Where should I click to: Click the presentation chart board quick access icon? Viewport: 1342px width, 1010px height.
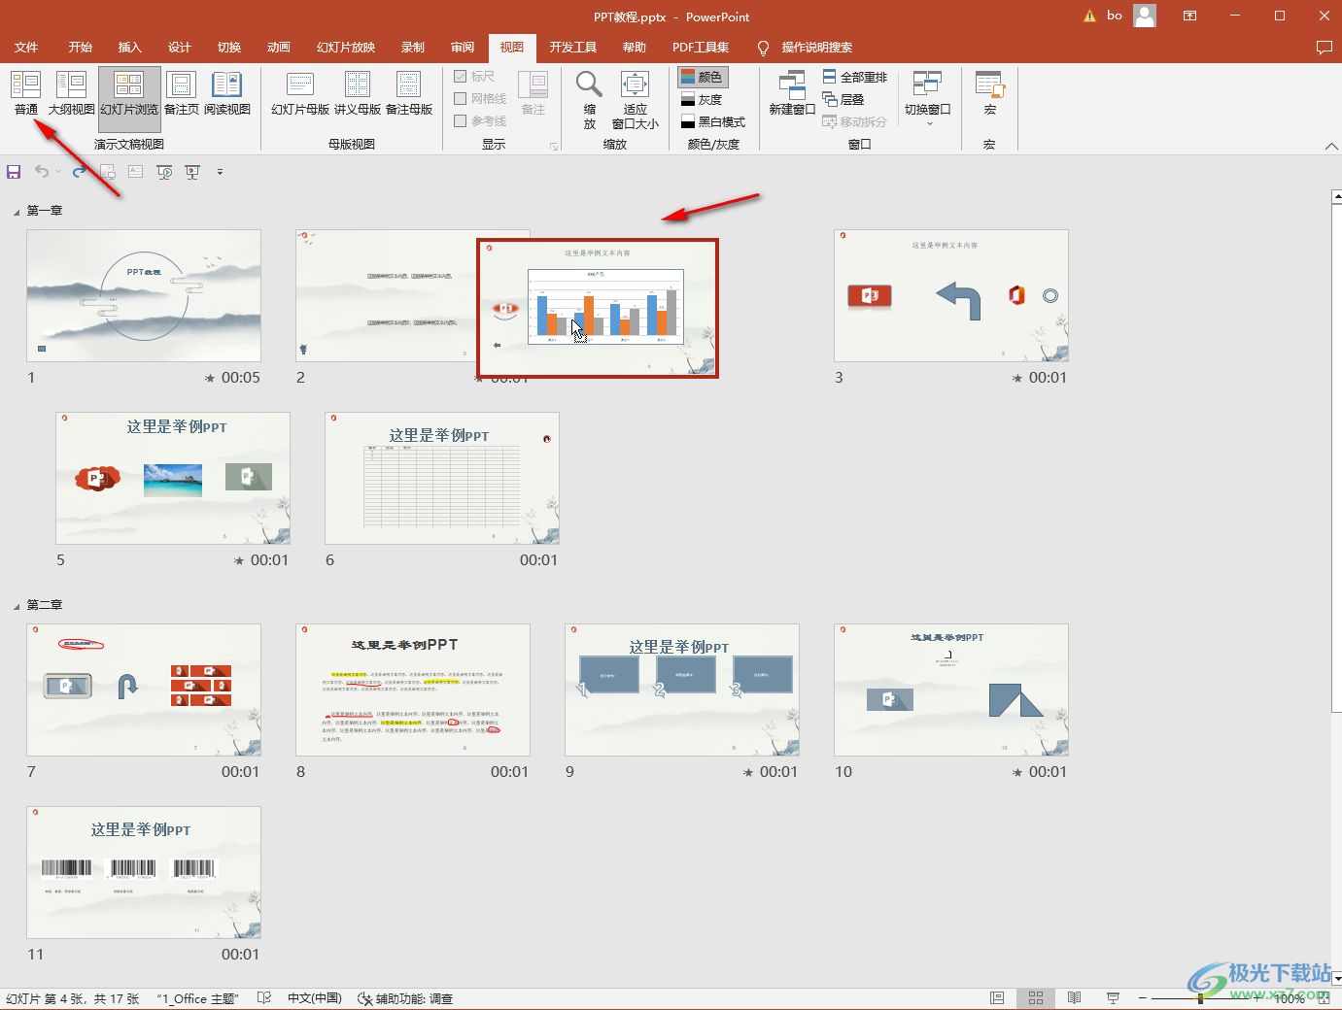(192, 172)
